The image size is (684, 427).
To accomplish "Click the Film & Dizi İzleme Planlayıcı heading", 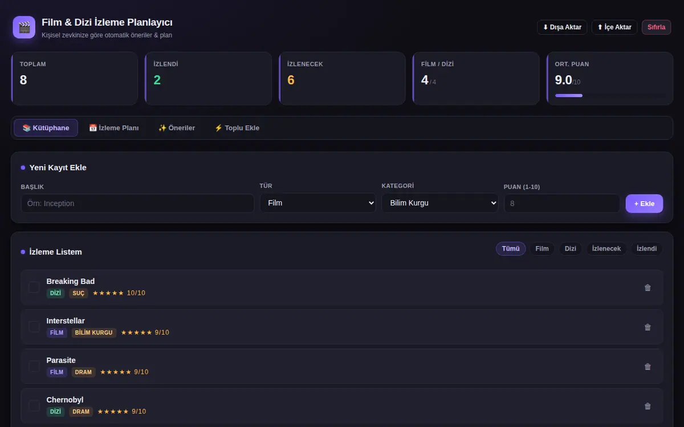I will (x=107, y=22).
